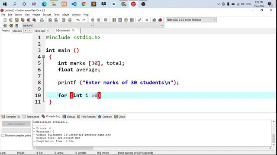The image size is (277, 155).
Task: Click the Open file toolbar icon
Action: tap(11, 20)
